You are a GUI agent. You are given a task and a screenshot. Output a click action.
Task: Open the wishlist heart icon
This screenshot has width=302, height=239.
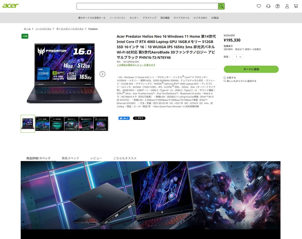click(x=259, y=6)
